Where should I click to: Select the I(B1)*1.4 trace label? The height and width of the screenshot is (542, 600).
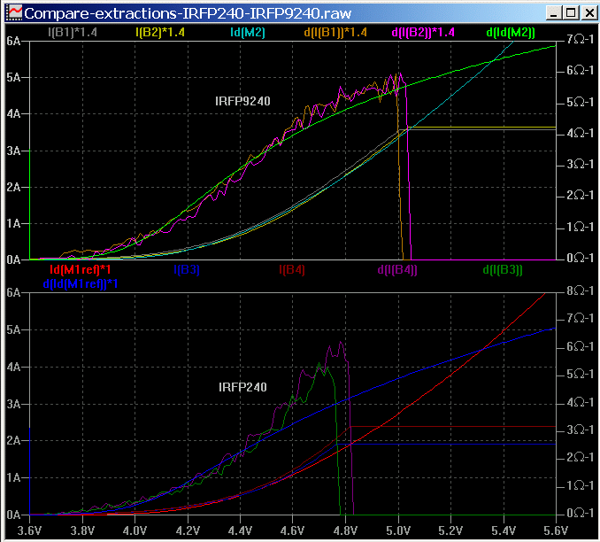click(x=73, y=32)
